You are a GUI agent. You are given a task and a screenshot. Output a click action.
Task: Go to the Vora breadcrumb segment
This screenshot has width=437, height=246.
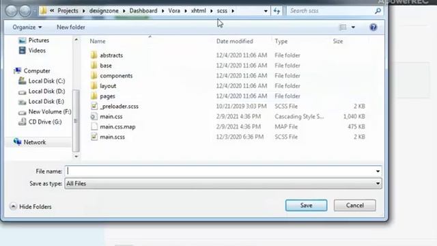[x=174, y=11]
